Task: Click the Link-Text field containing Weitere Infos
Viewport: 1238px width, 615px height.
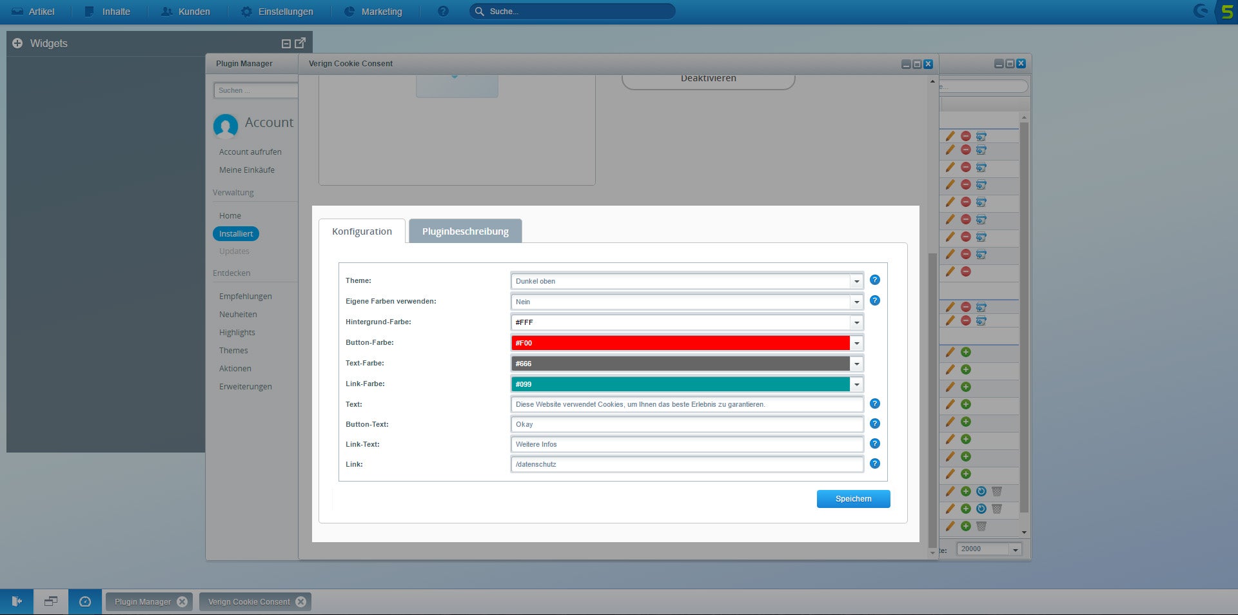Action: 687,444
